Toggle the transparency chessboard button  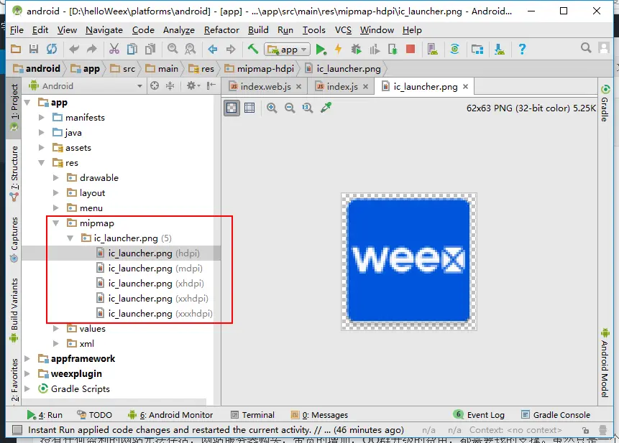231,108
